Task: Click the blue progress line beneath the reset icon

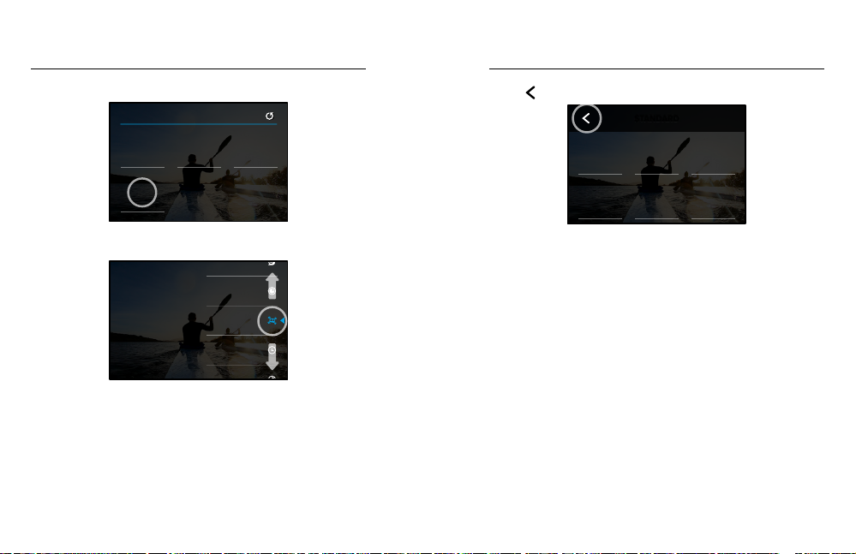Action: point(198,124)
